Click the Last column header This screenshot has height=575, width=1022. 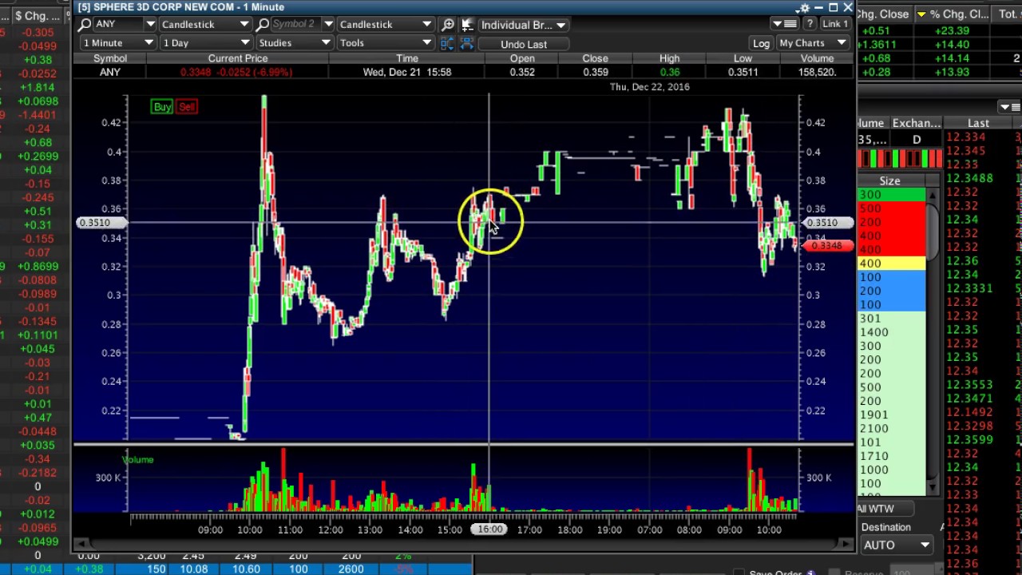click(x=978, y=123)
